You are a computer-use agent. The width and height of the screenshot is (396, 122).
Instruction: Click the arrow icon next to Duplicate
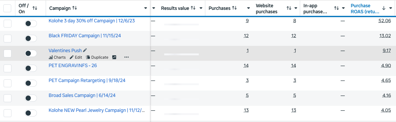tap(114, 57)
